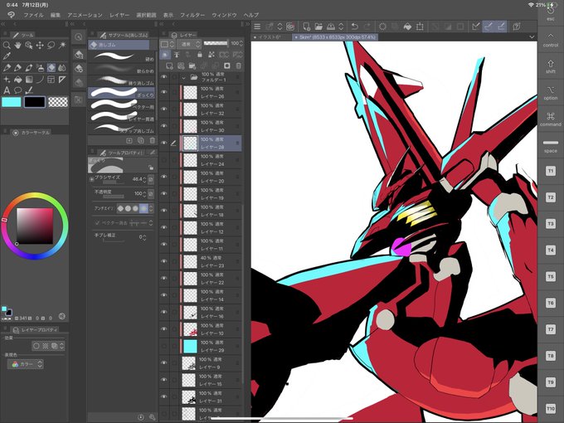
Task: Open the anti-aliasing options stepper
Action: coord(151,208)
